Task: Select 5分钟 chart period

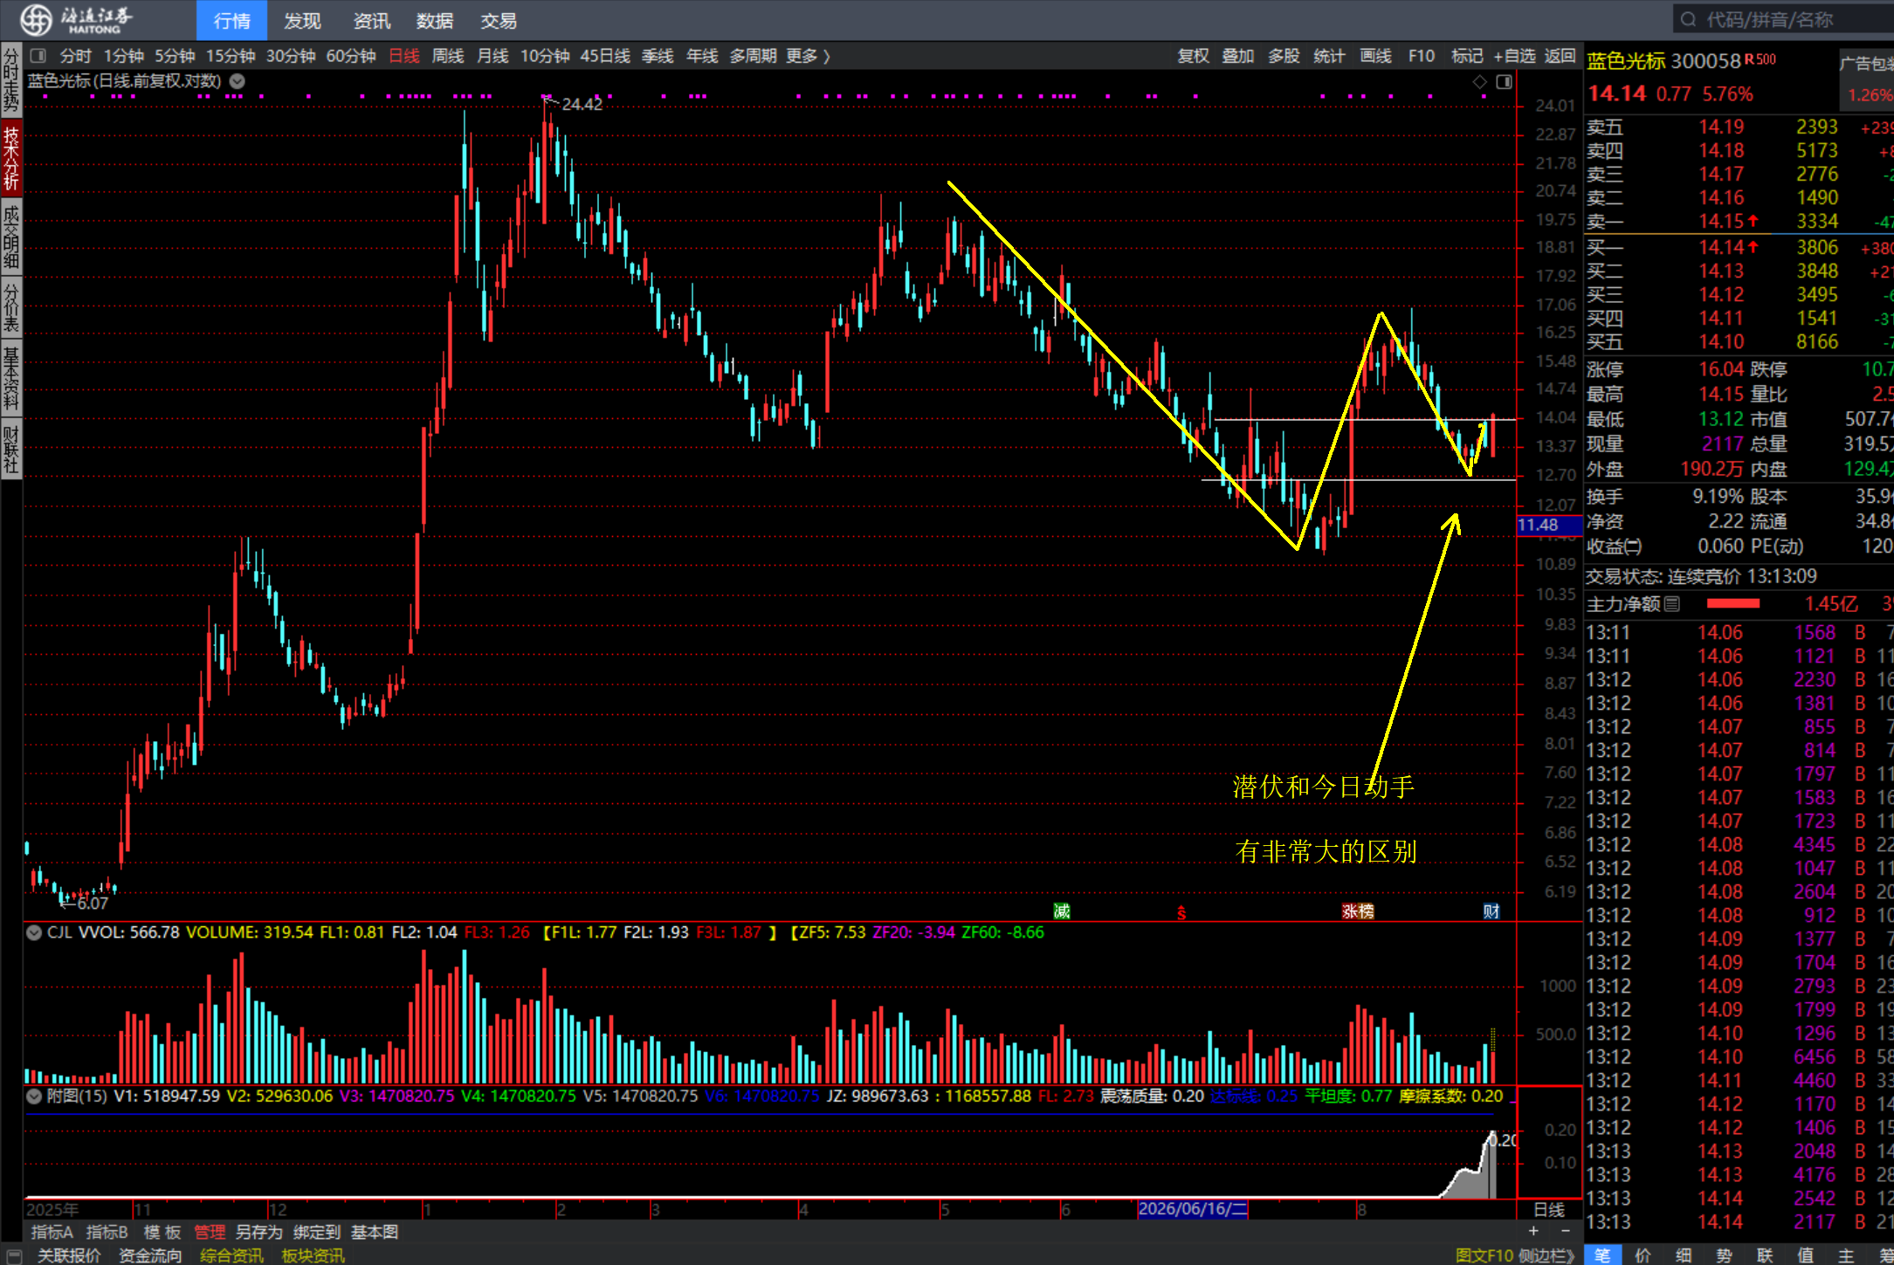Action: (175, 56)
